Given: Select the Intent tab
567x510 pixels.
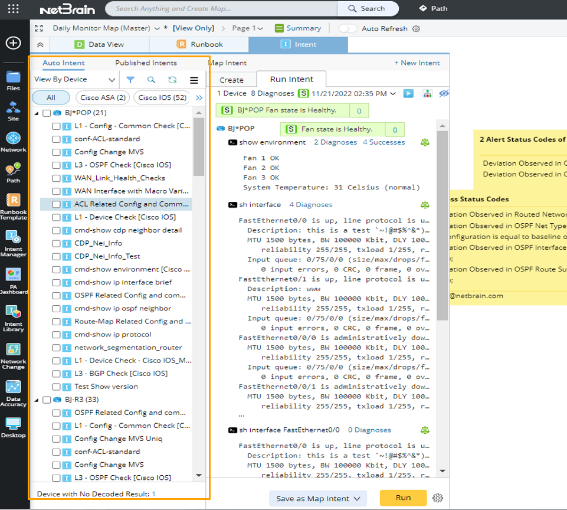Looking at the screenshot, I should tap(299, 44).
